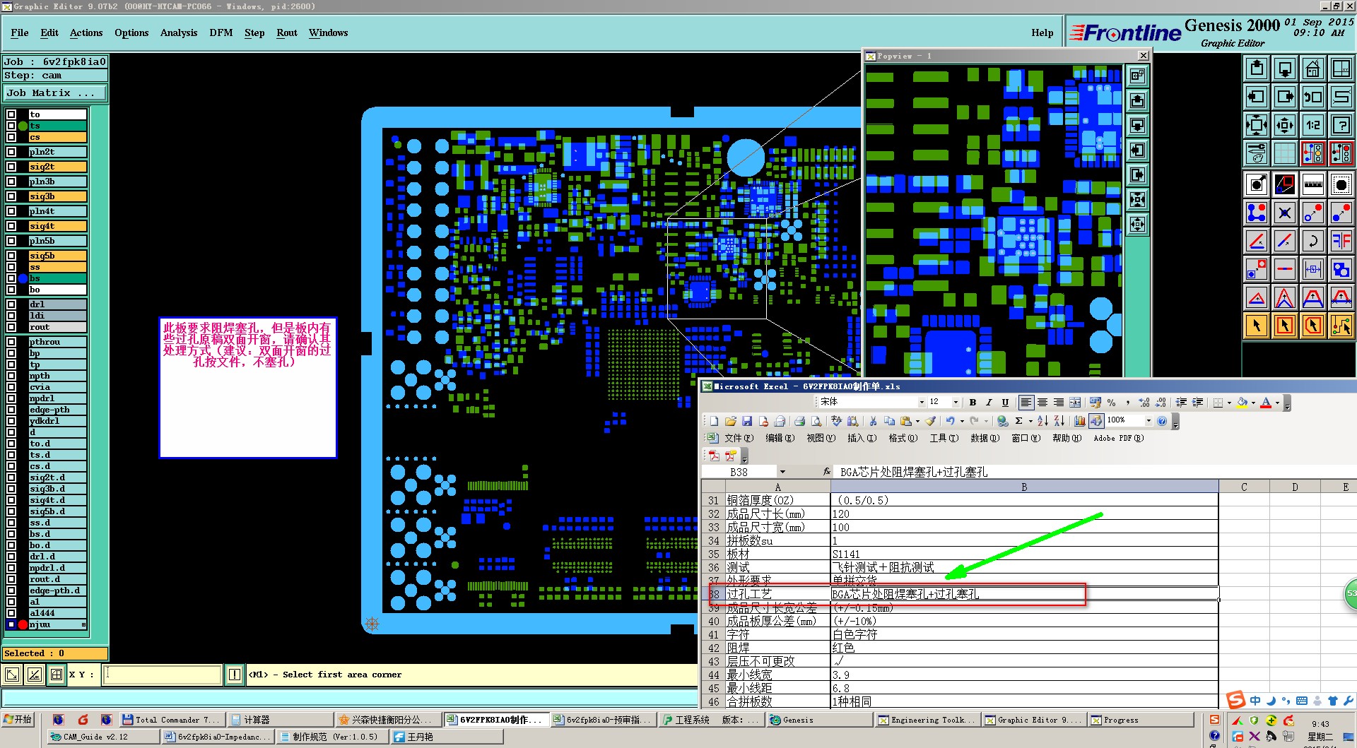This screenshot has height=748, width=1357.
Task: Click the pan left view icon
Action: pyautogui.click(x=1257, y=97)
